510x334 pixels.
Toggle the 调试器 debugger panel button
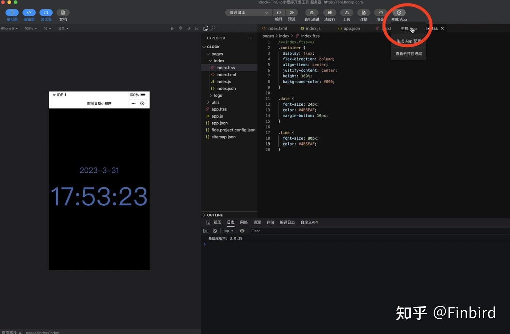click(x=46, y=13)
